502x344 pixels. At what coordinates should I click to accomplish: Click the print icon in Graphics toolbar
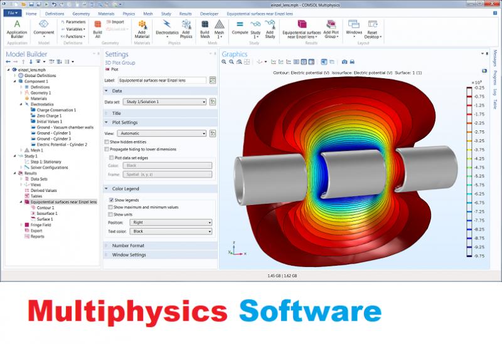(x=352, y=62)
